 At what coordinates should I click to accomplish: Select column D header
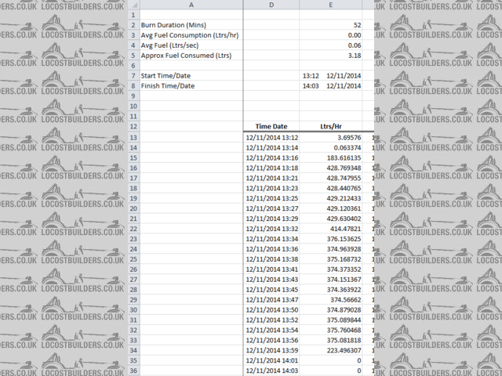click(x=271, y=5)
